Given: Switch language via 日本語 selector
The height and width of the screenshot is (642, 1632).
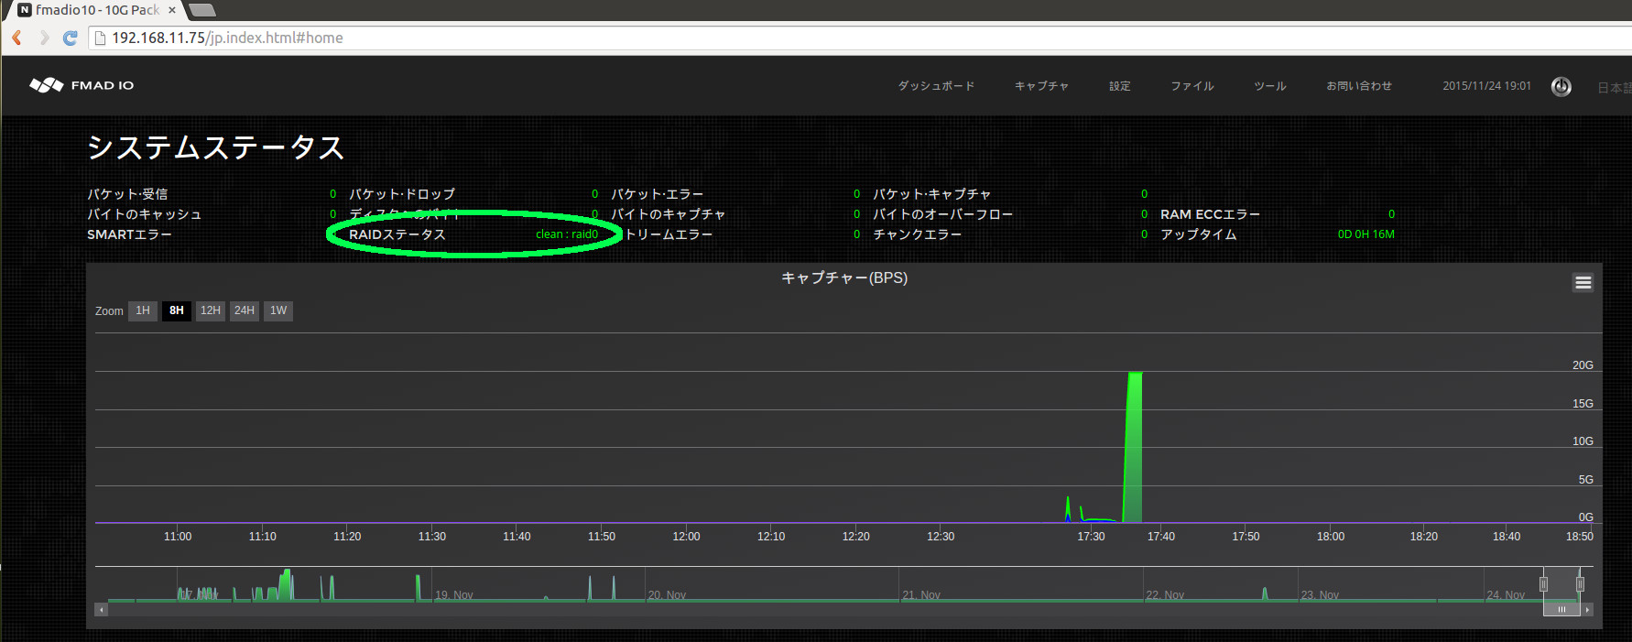Looking at the screenshot, I should pos(1615,88).
